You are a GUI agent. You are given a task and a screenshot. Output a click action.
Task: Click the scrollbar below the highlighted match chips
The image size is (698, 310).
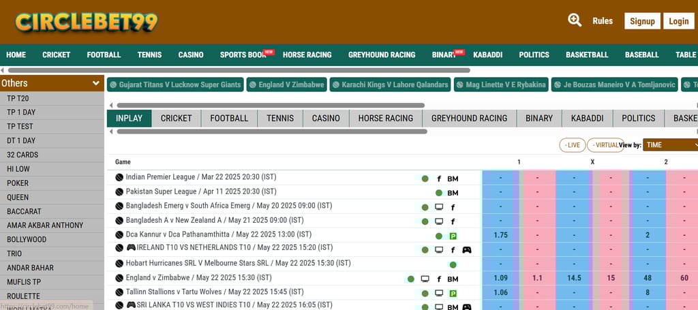(271, 106)
